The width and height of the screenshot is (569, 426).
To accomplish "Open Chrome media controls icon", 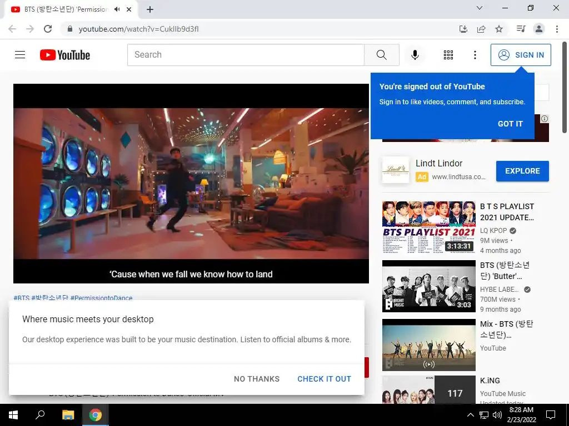I will click(521, 29).
